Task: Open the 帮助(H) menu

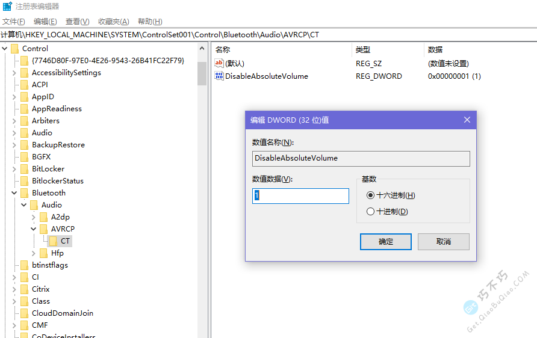Action: [150, 22]
